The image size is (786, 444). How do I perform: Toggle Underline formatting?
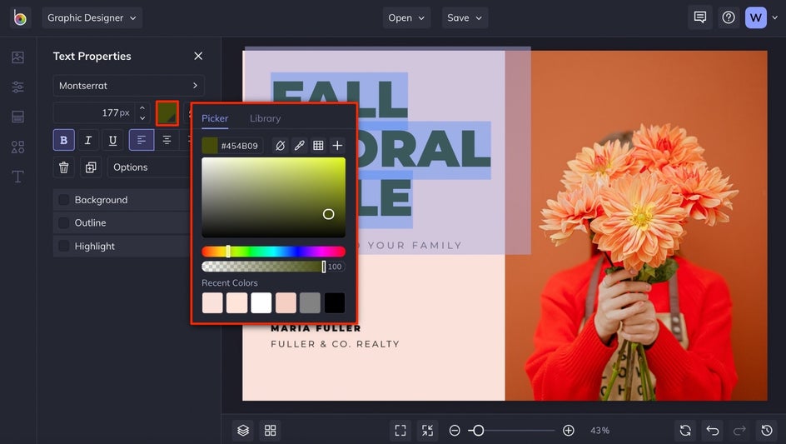coord(112,140)
